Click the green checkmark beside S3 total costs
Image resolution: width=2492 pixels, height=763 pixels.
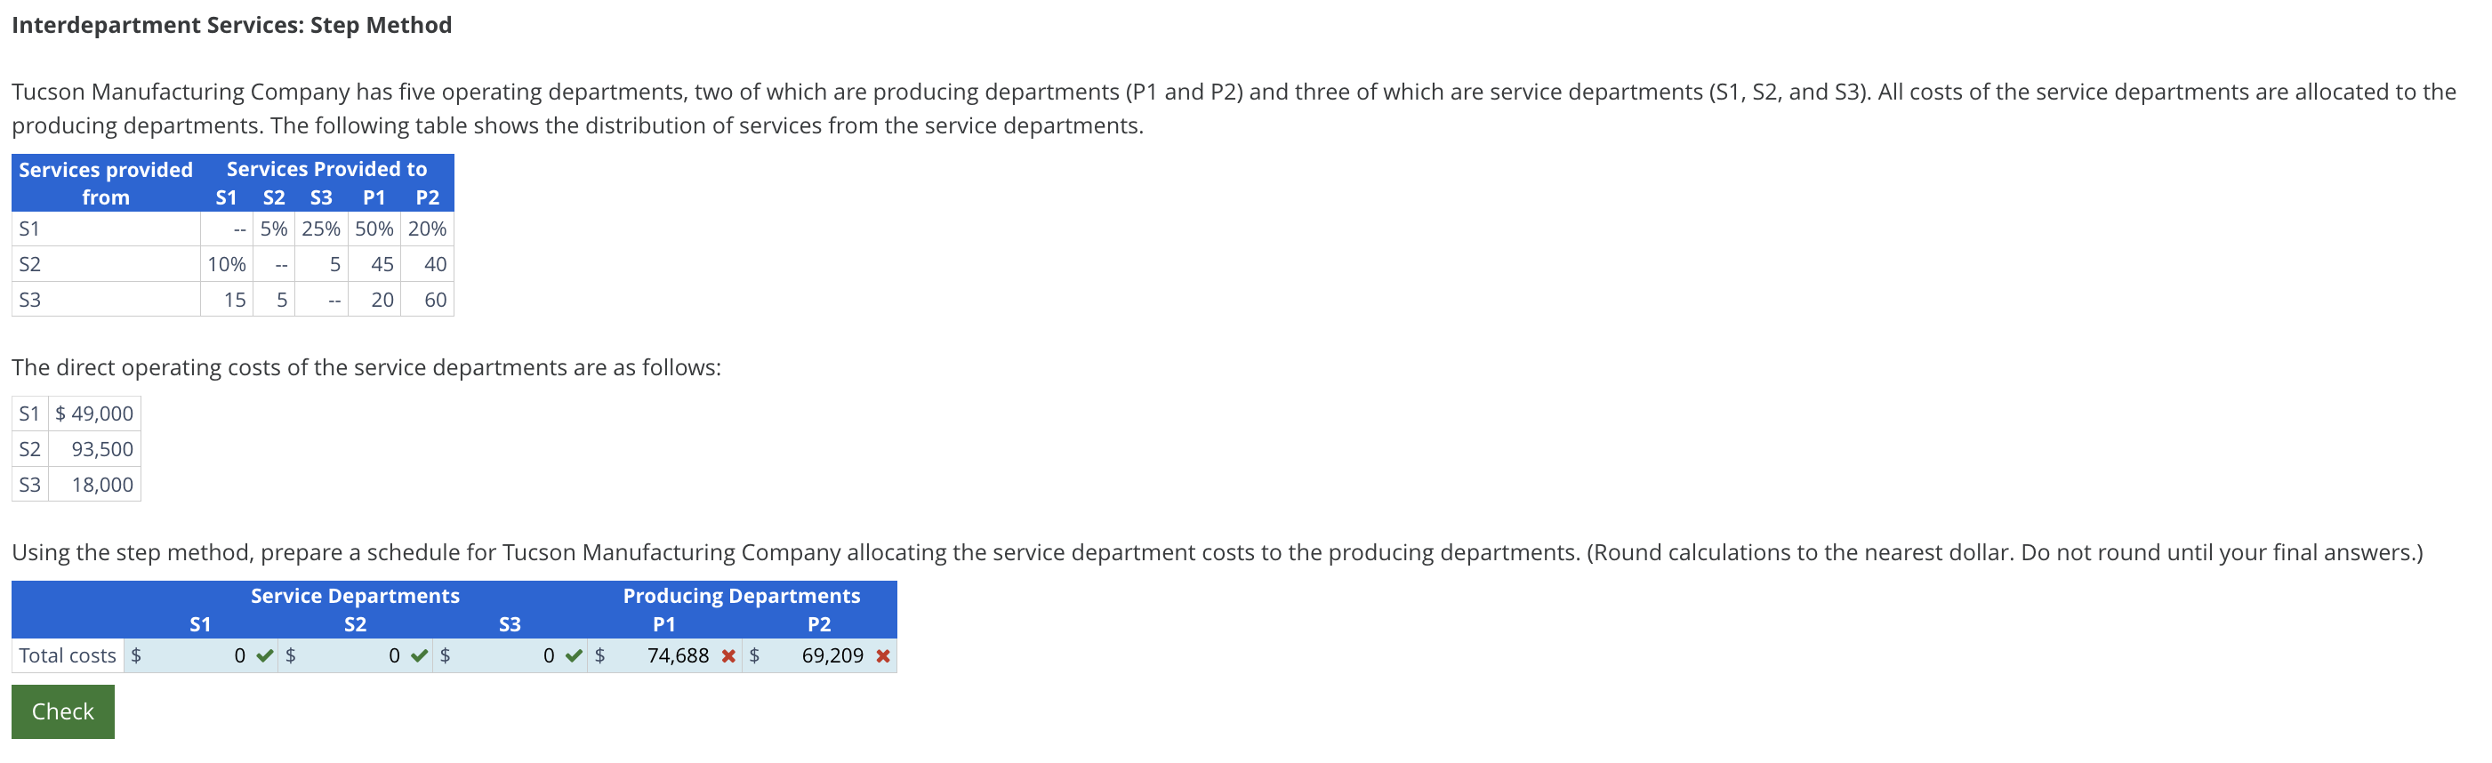(574, 655)
